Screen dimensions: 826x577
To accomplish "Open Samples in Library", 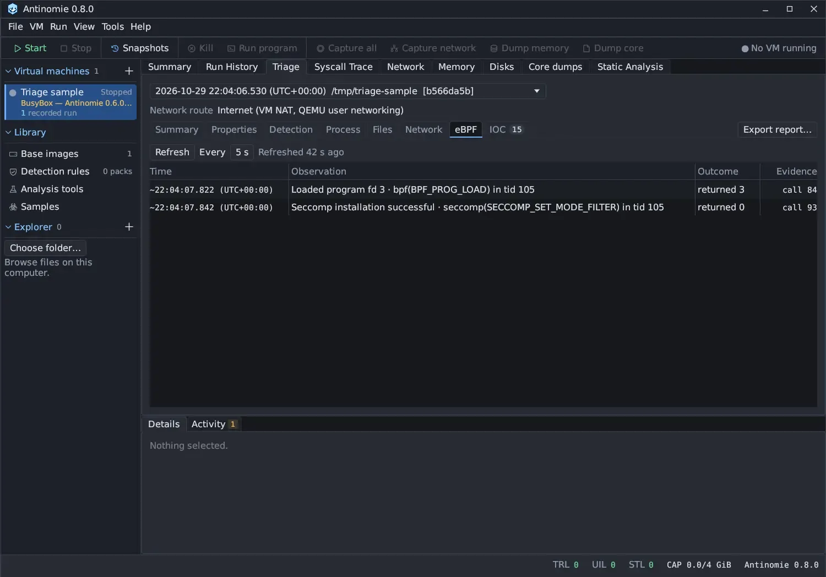I will point(70,206).
